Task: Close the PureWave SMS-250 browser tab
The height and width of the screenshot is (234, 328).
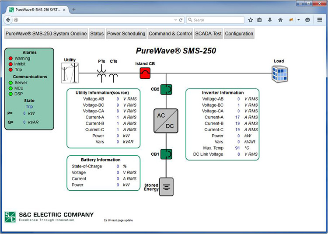Action: [64, 10]
